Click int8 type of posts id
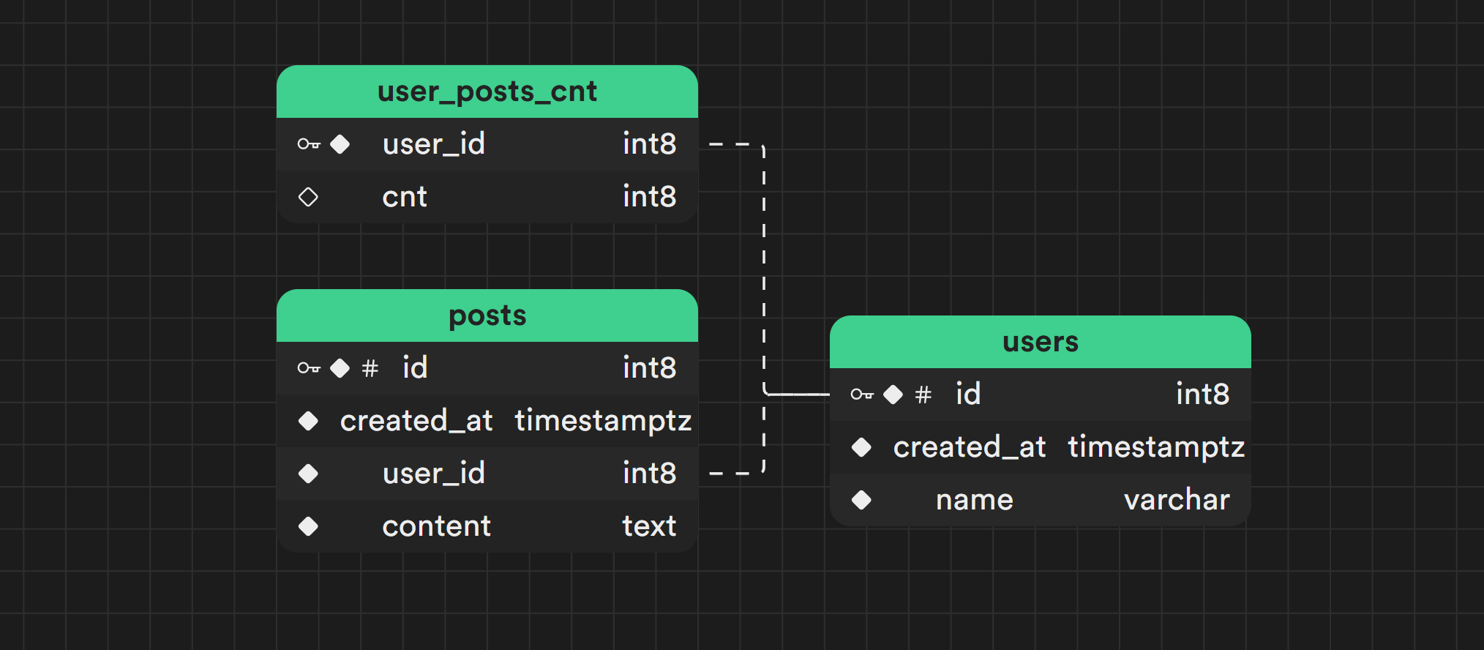This screenshot has height=650, width=1484. pyautogui.click(x=650, y=368)
